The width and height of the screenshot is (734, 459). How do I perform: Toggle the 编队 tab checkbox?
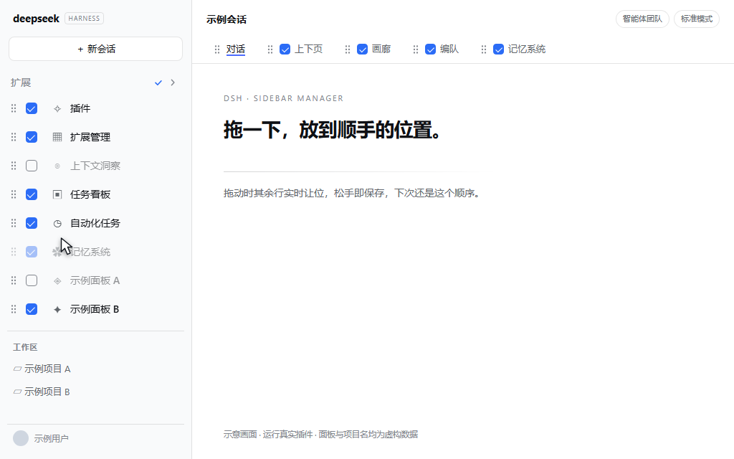(x=430, y=49)
